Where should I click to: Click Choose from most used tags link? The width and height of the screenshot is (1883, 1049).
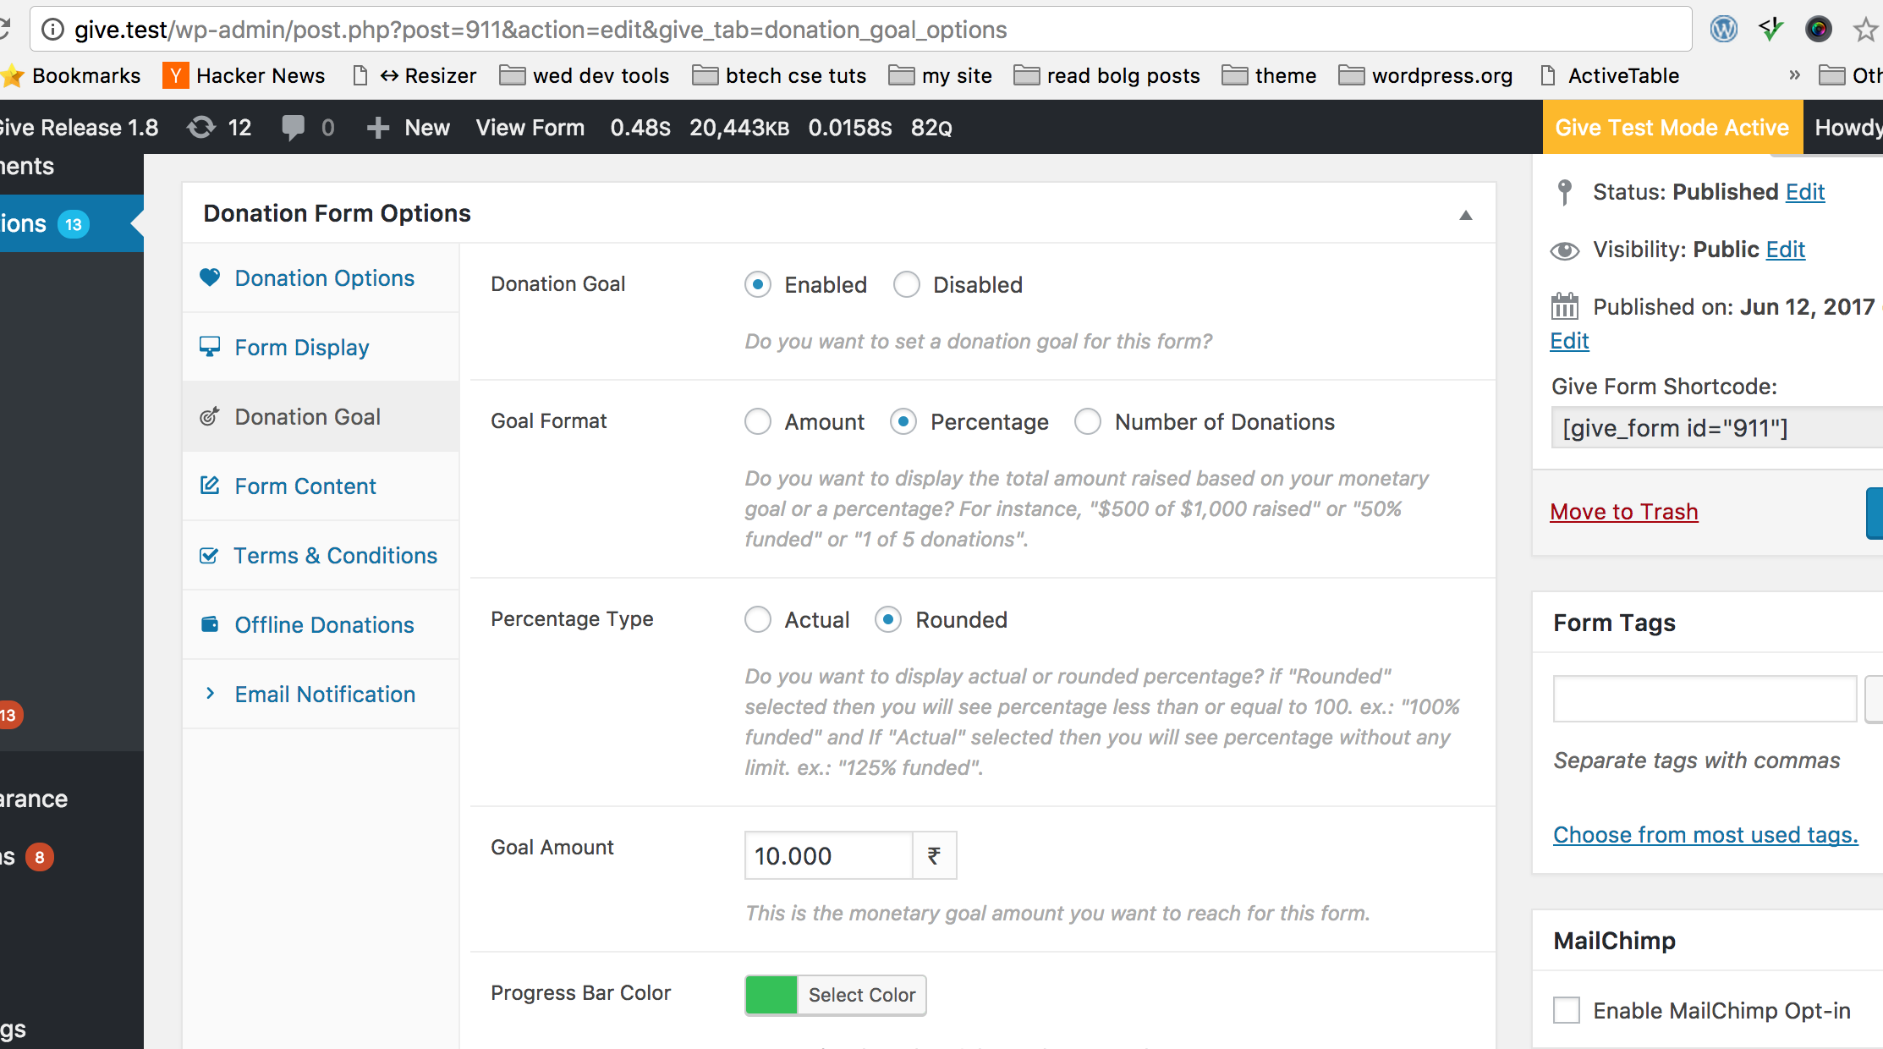[x=1705, y=834]
